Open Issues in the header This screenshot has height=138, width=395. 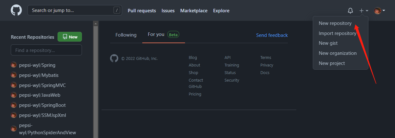pyautogui.click(x=168, y=11)
